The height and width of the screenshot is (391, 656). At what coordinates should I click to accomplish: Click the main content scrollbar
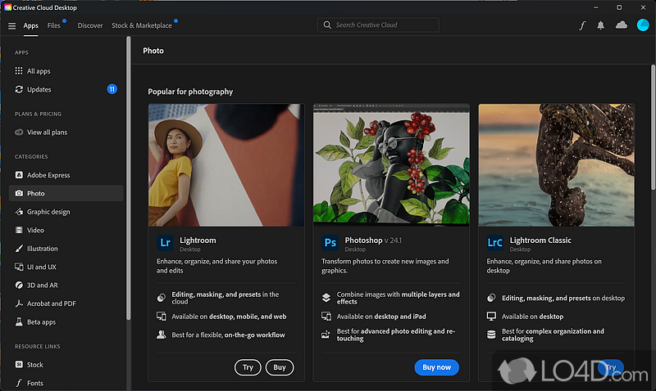click(653, 128)
